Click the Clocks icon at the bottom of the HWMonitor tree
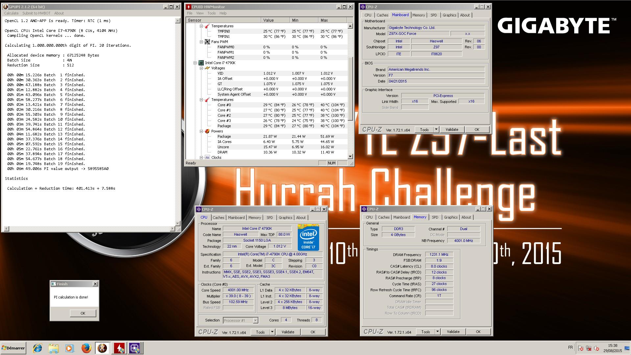 (x=207, y=157)
